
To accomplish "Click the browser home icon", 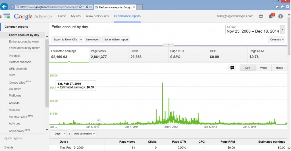I will 277,7.
